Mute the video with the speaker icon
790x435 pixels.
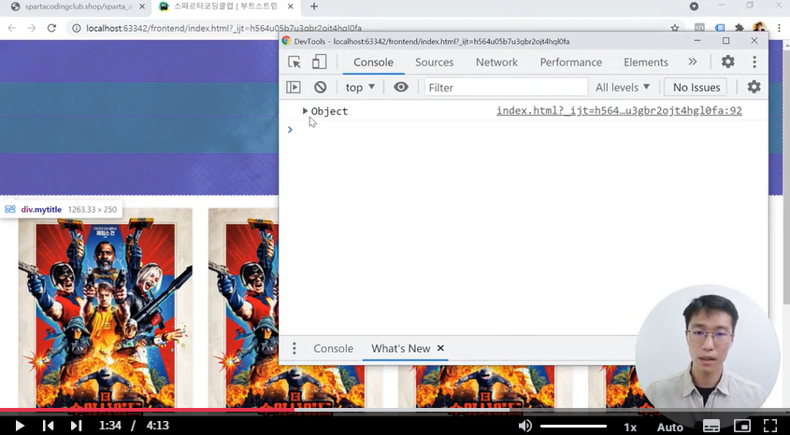(x=525, y=426)
